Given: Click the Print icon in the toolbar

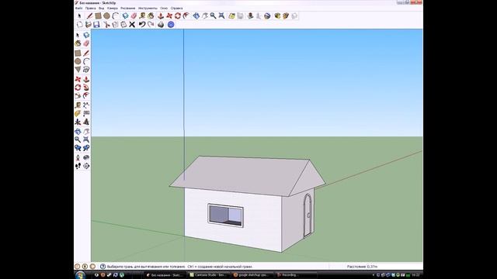Looking at the screenshot, I should [161, 24].
